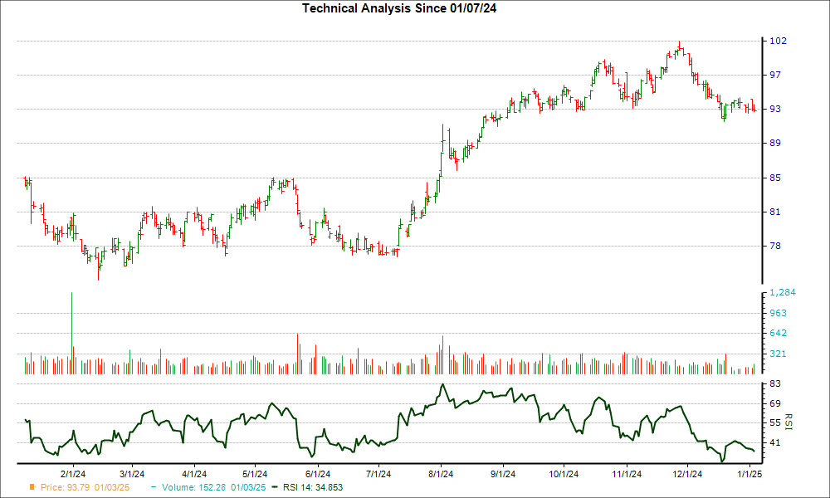Screen dimensions: 830x498
Task: Click the volume axis label 963
Action: pyautogui.click(x=779, y=313)
